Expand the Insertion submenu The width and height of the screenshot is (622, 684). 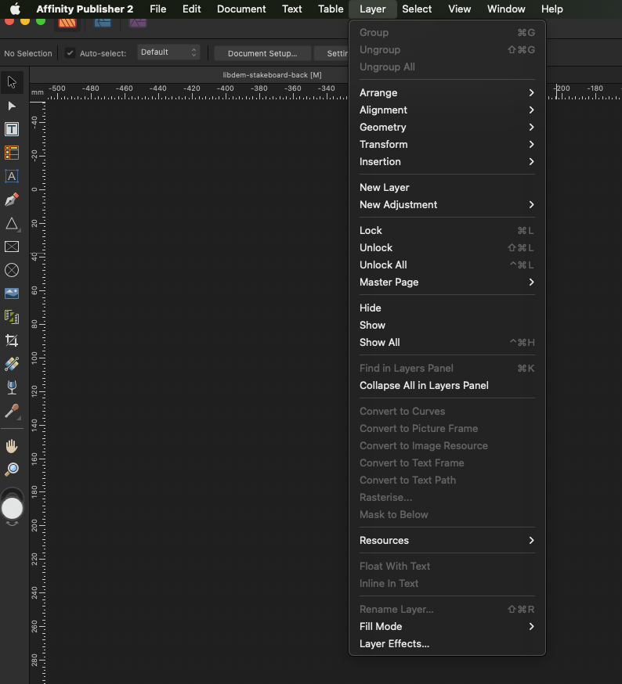coord(447,161)
